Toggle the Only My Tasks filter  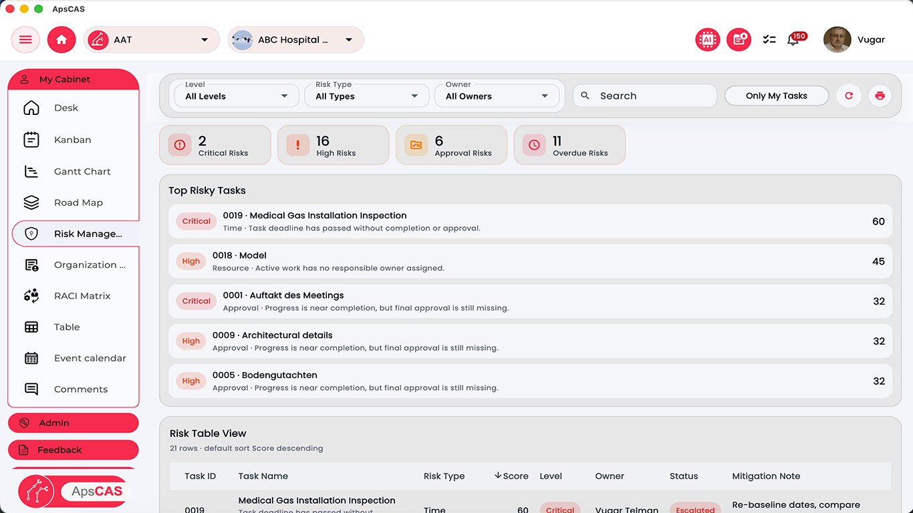pos(777,96)
